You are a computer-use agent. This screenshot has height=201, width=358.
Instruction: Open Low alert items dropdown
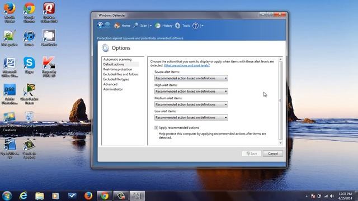tap(191, 117)
